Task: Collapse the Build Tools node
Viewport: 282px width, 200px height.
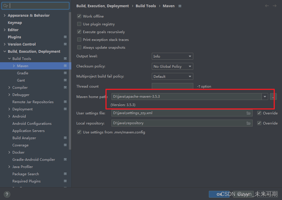Action: pyautogui.click(x=9, y=59)
